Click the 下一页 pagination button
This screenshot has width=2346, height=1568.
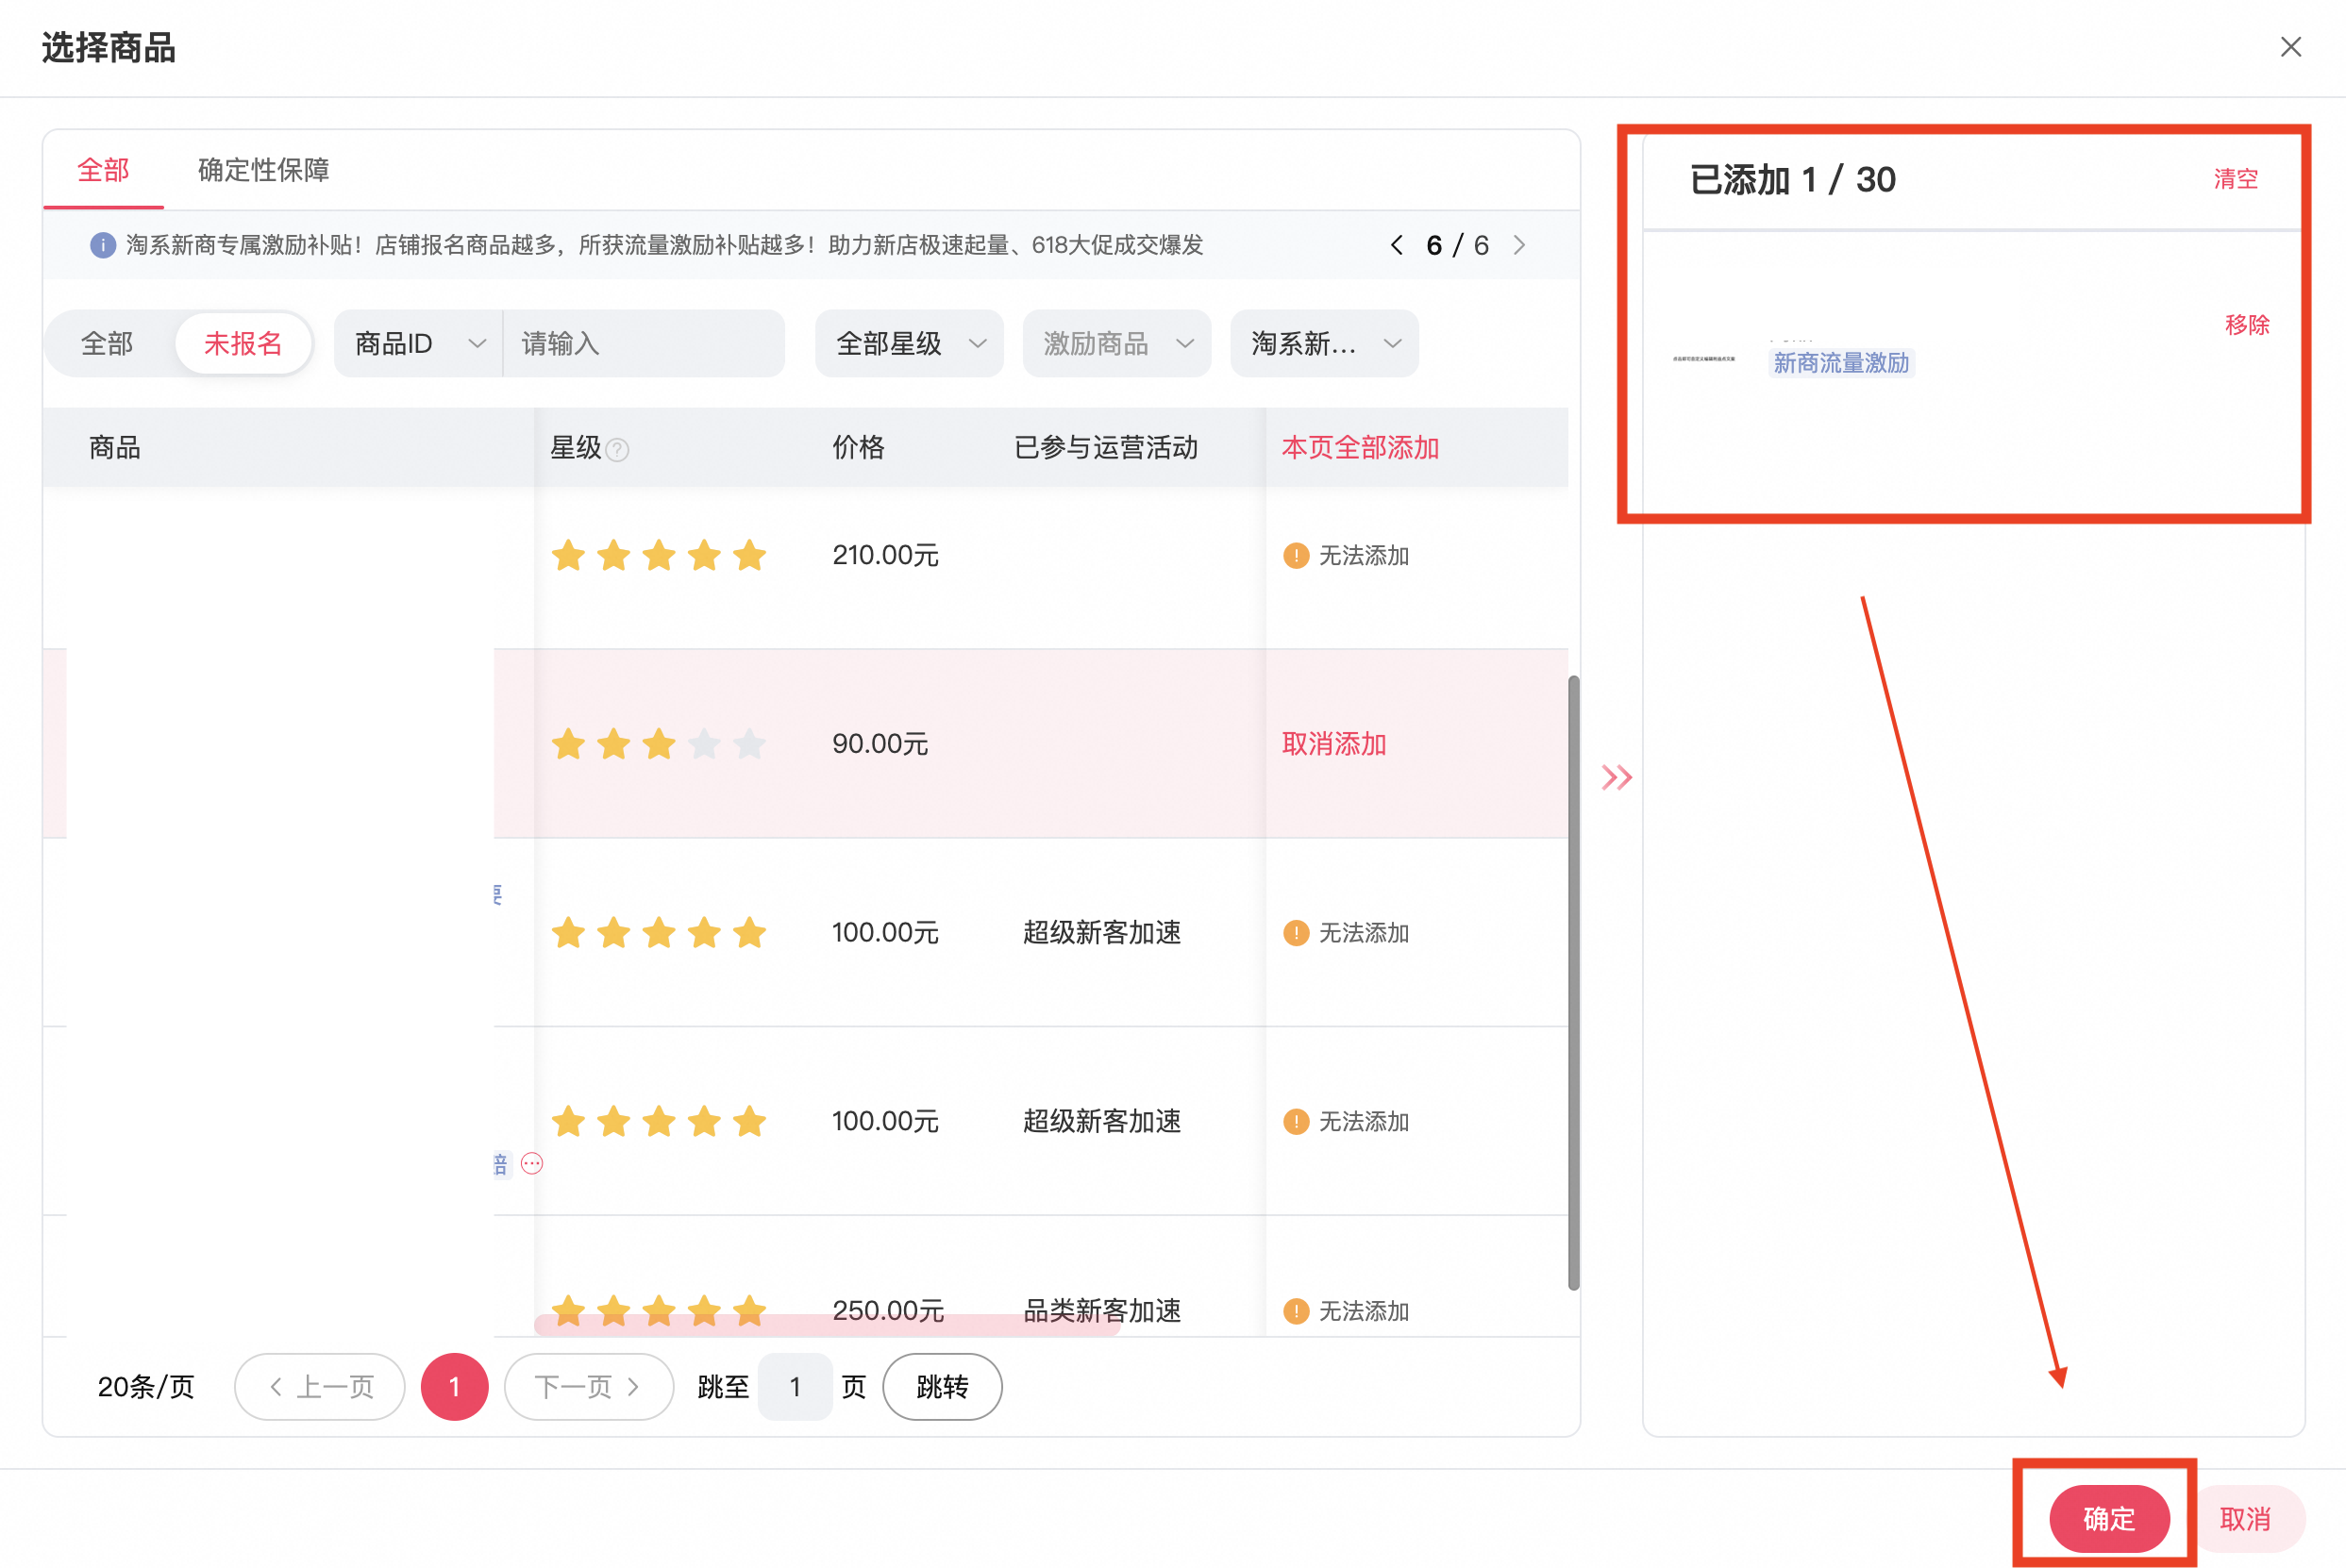pyautogui.click(x=589, y=1387)
